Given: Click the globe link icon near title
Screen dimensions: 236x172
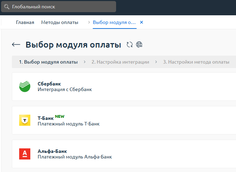Looking at the screenshot, I should tap(139, 44).
